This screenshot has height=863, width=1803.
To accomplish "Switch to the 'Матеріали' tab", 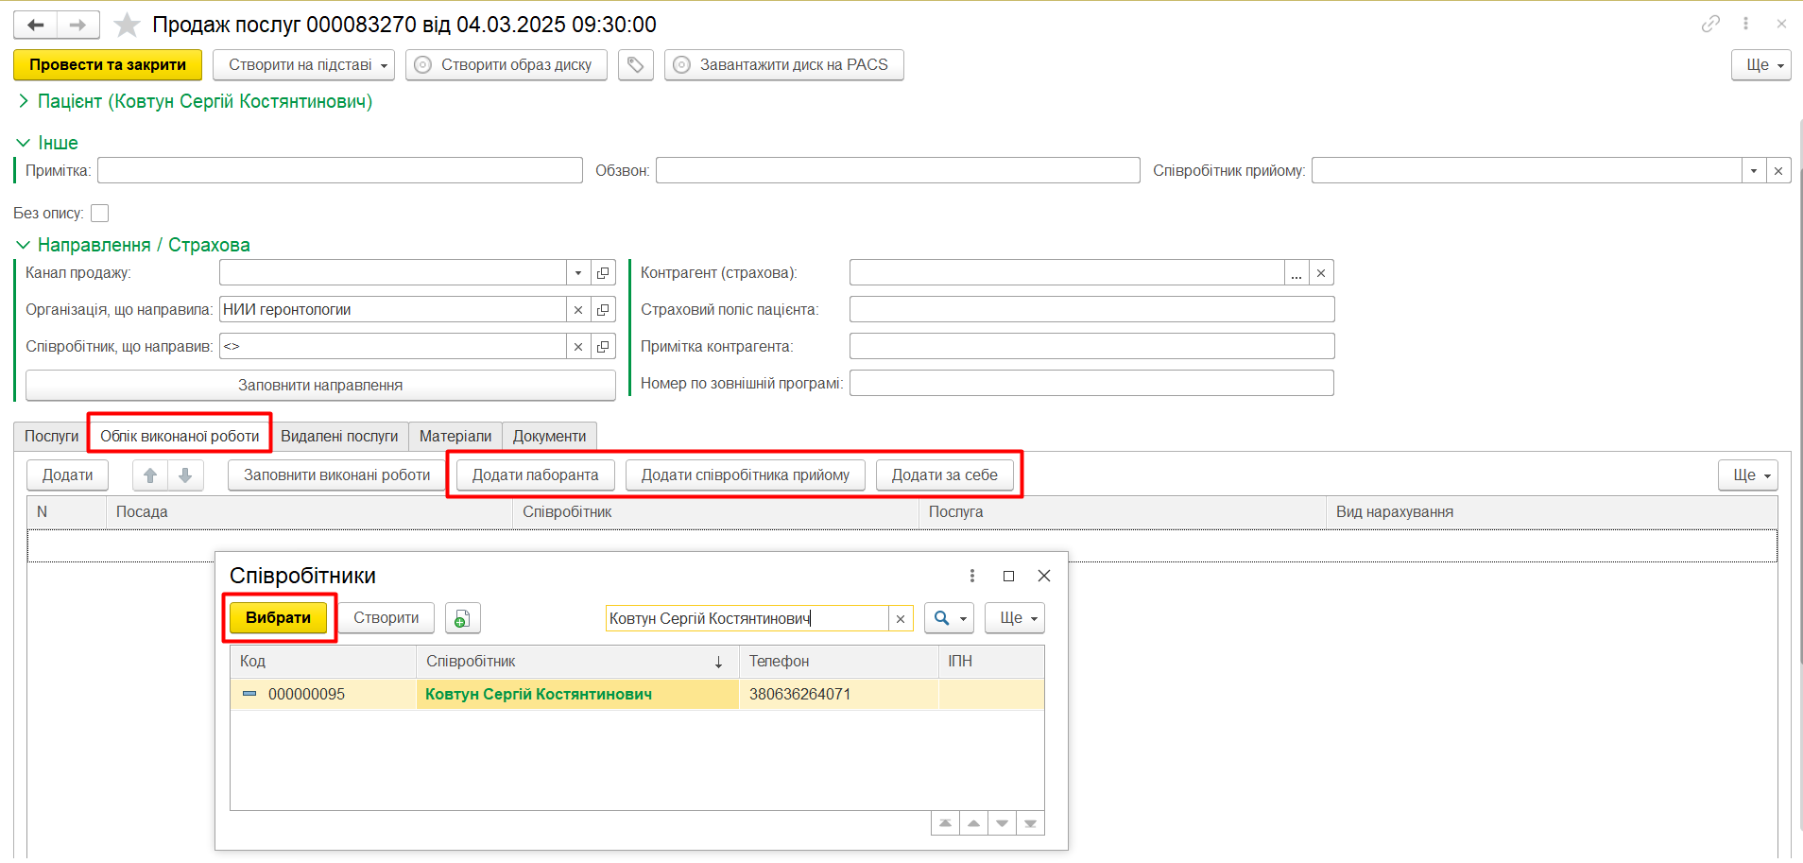I will tap(455, 436).
